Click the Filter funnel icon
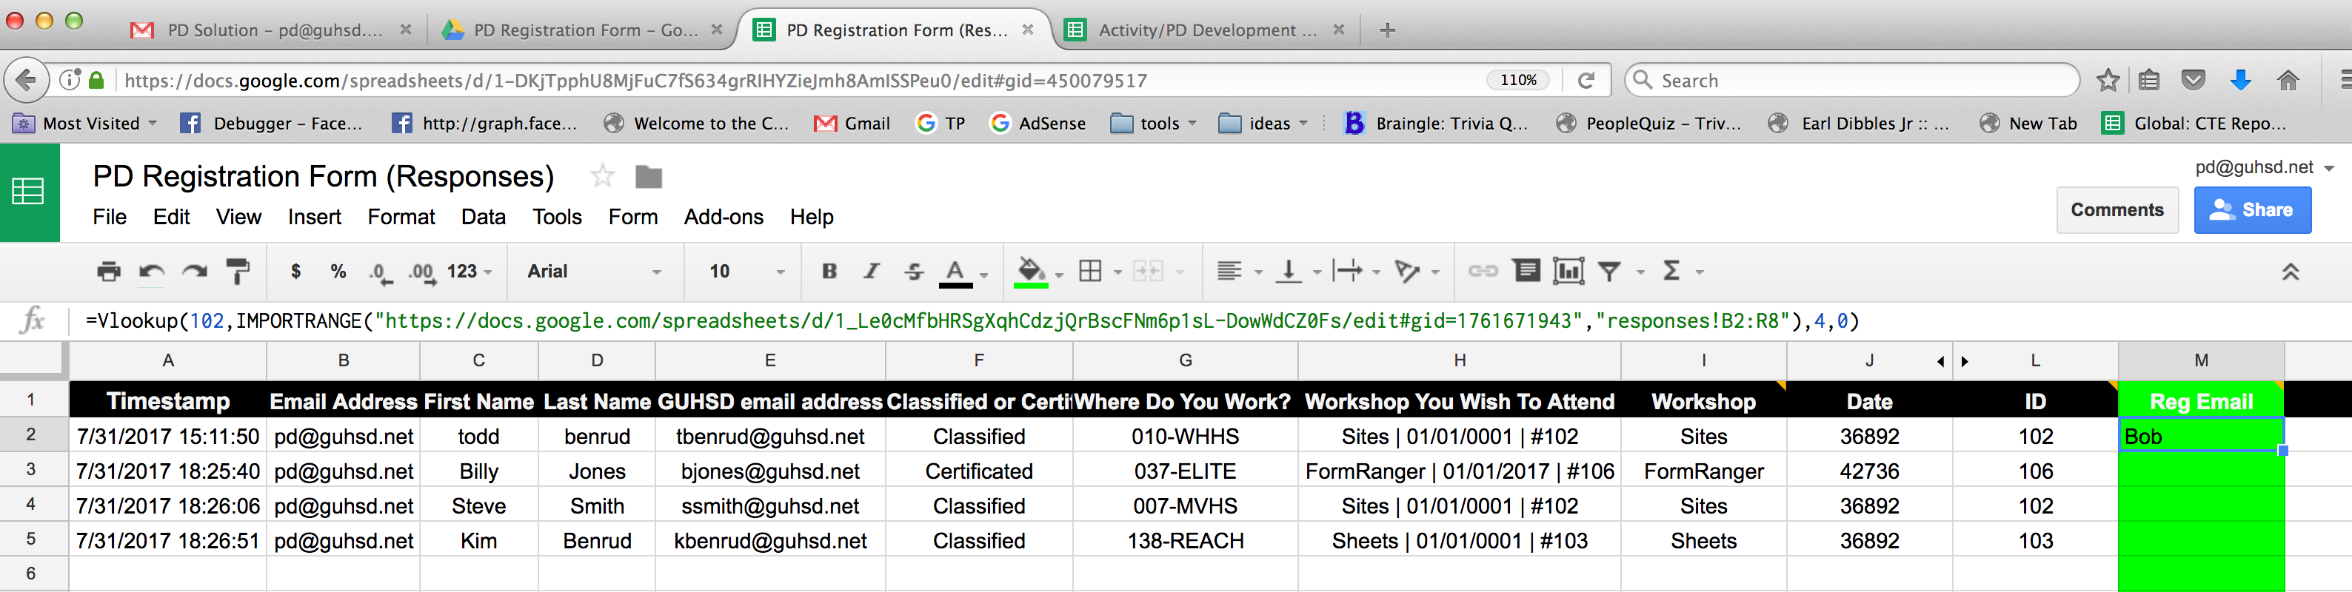The height and width of the screenshot is (592, 2352). (1610, 271)
